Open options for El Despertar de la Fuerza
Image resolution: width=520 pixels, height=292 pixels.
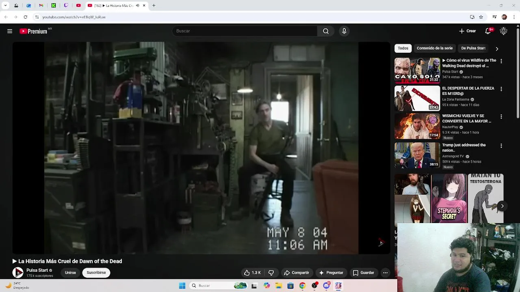[501, 89]
